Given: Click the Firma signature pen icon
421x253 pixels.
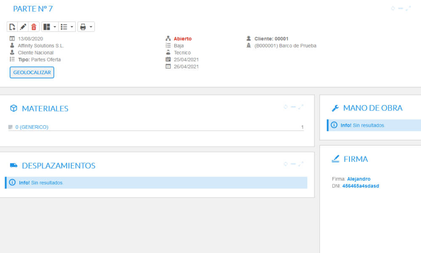Looking at the screenshot, I should tap(336, 159).
